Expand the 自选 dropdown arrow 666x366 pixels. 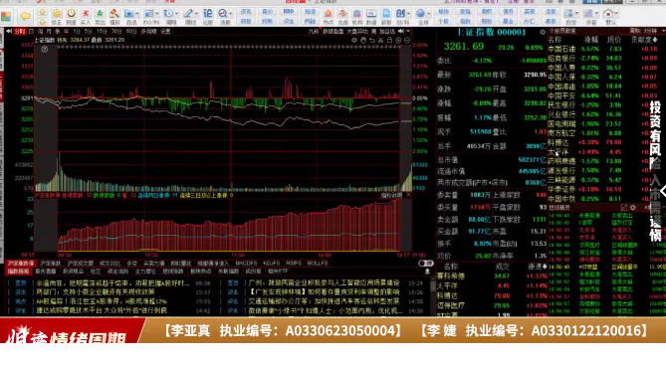pos(137,14)
